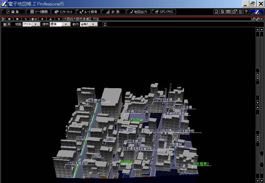Click the tall right slider thumb handle

point(262,159)
